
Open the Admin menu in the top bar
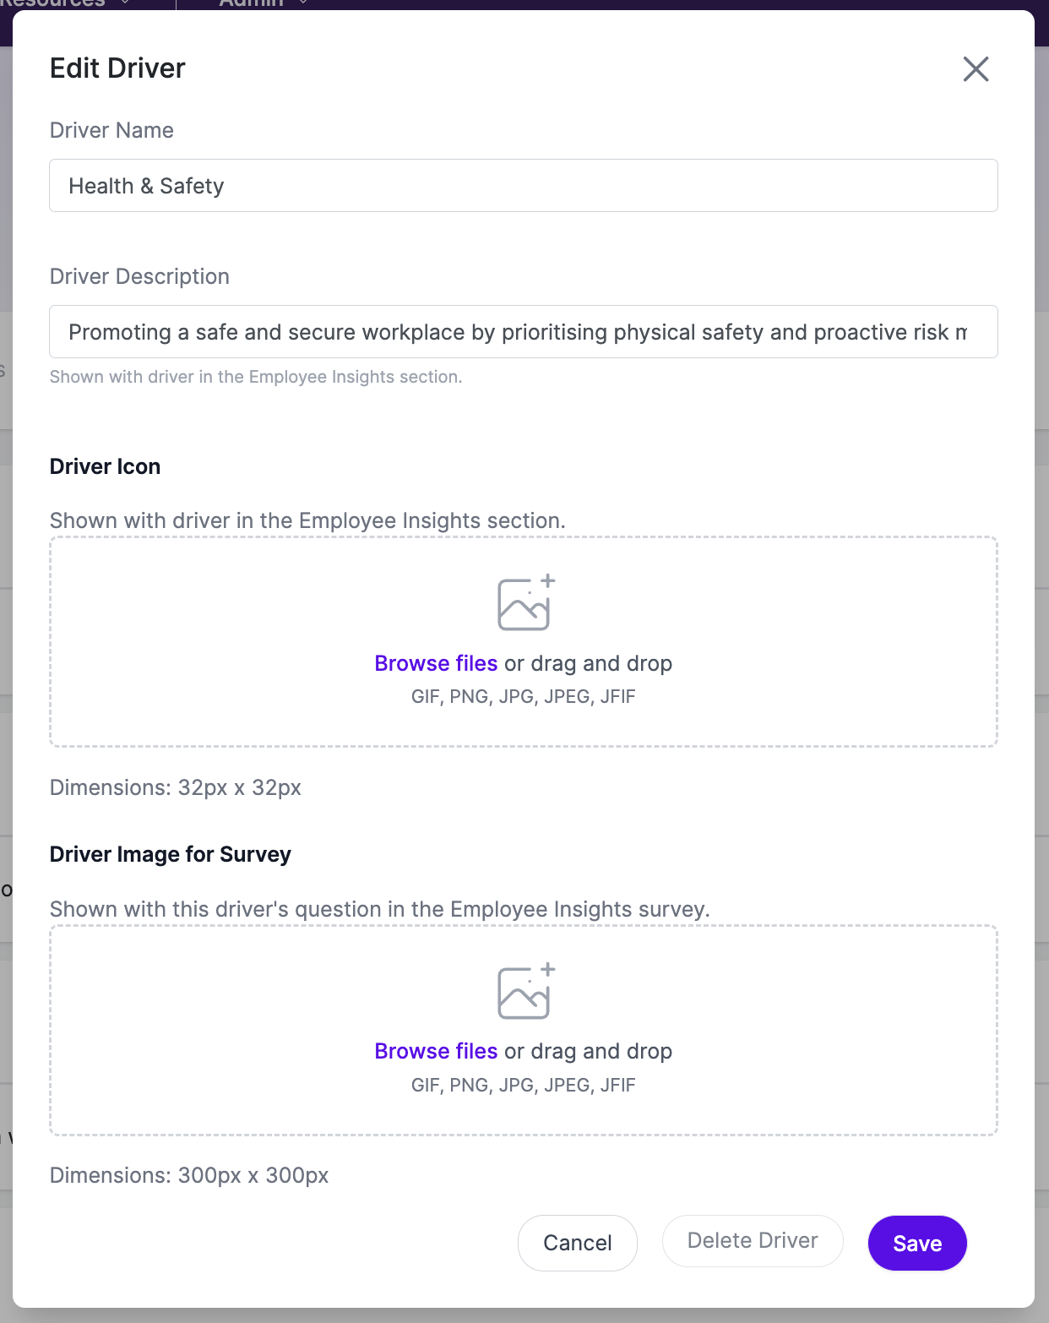click(263, 4)
